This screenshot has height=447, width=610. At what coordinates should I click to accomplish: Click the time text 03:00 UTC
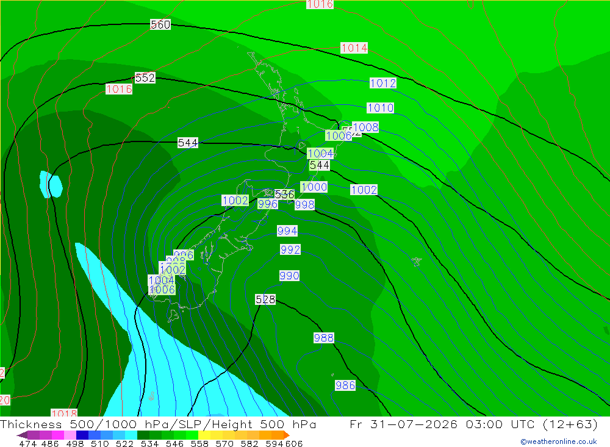(501, 424)
